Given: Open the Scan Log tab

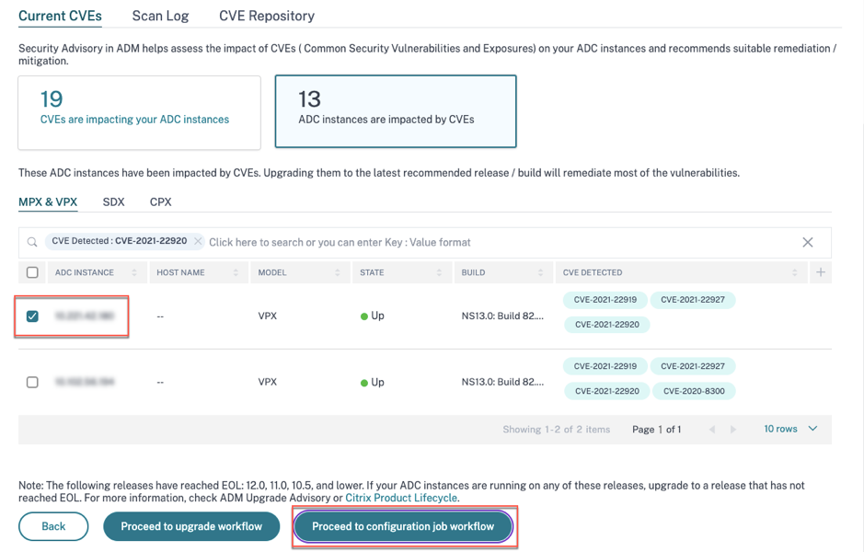Looking at the screenshot, I should pyautogui.click(x=160, y=16).
